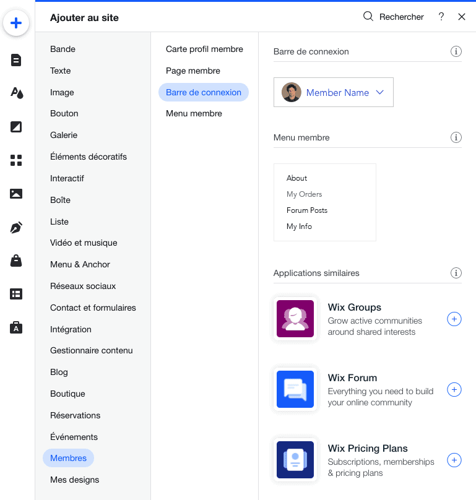The height and width of the screenshot is (500, 476).
Task: Add the Wix Groups app
Action: click(454, 319)
